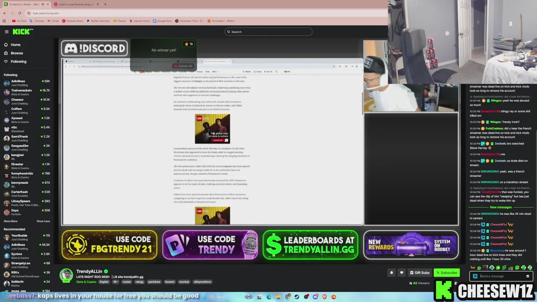
Task: Open the Learner Home bookmark
Action: [x=139, y=21]
